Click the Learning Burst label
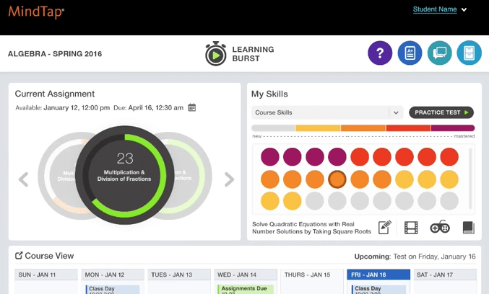 [x=253, y=54]
